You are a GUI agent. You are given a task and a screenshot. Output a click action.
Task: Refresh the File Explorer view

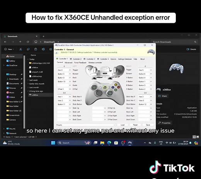point(28,42)
